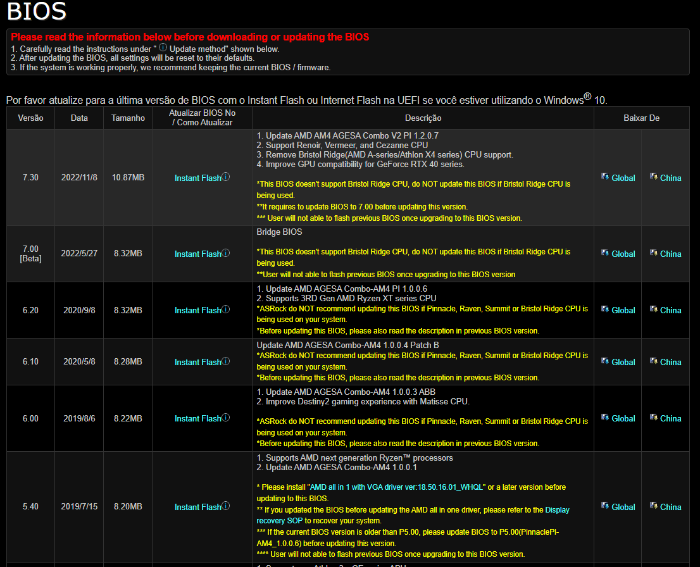Click the download icon next to China for version 5.40
Screen dimensions: 700x567
[x=654, y=506]
